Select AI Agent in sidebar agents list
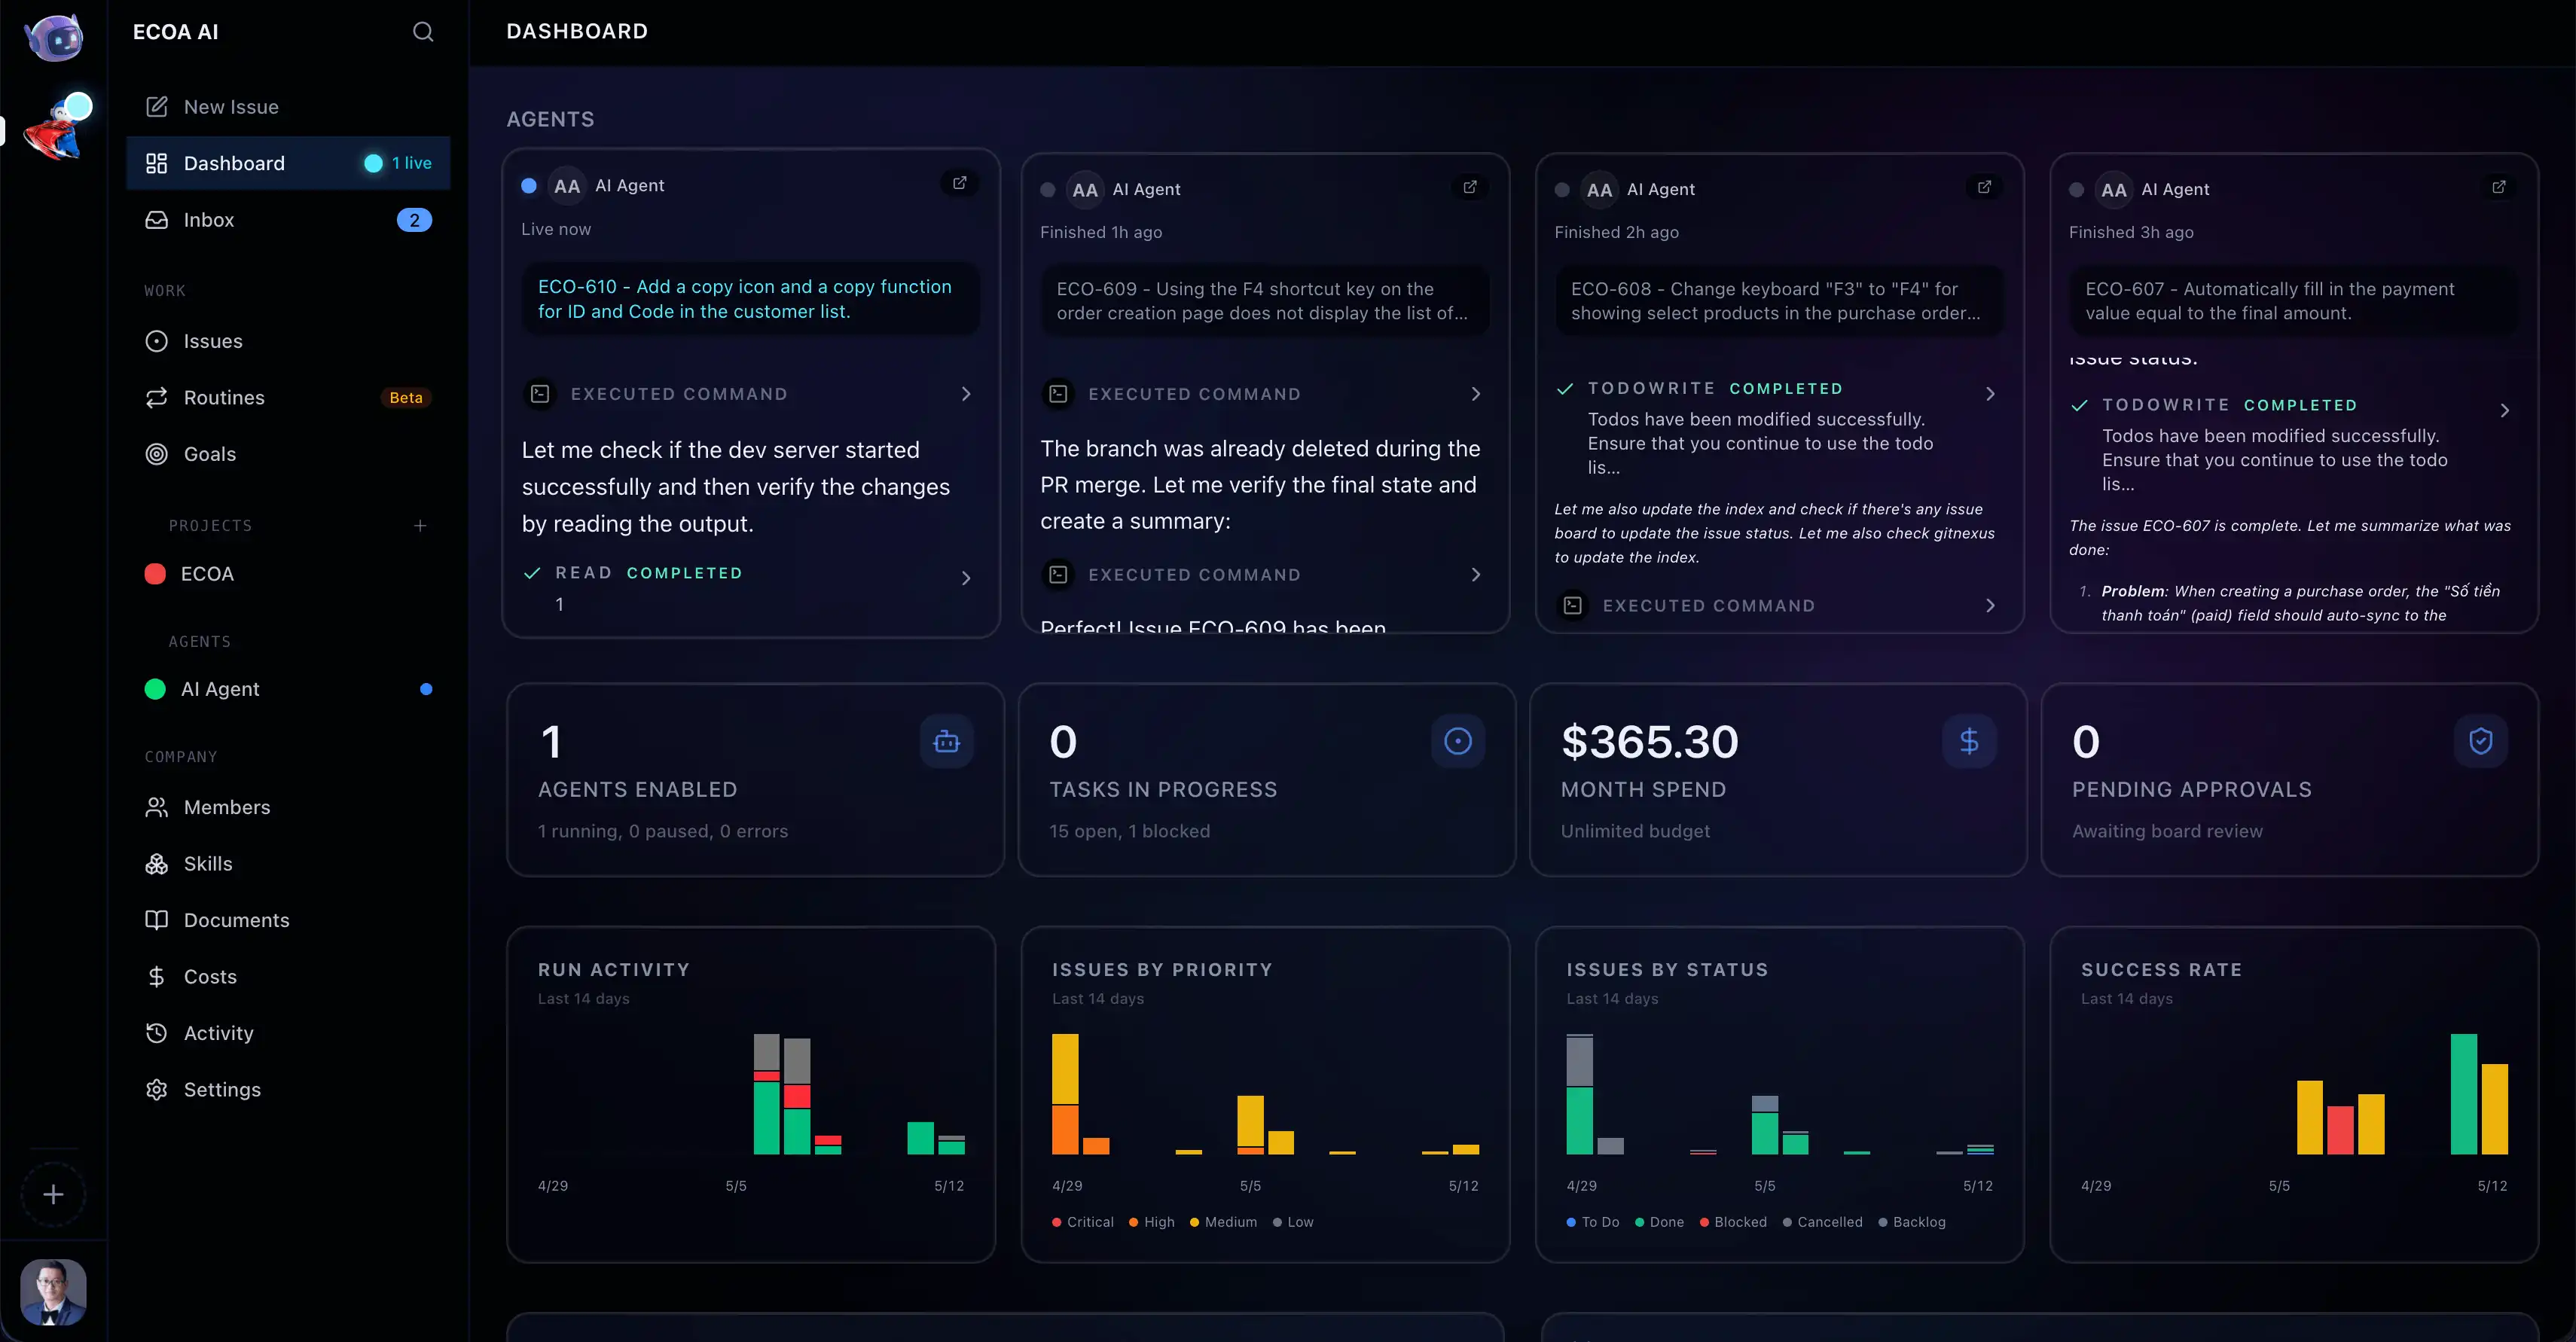This screenshot has height=1342, width=2576. click(x=288, y=689)
